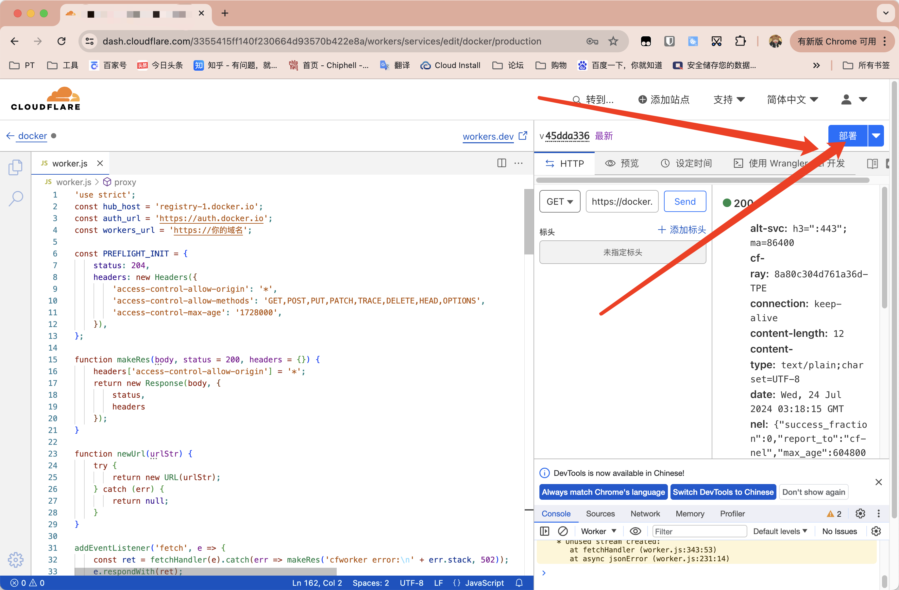The width and height of the screenshot is (899, 590).
Task: Clear the console with the clear icon
Action: 563,531
